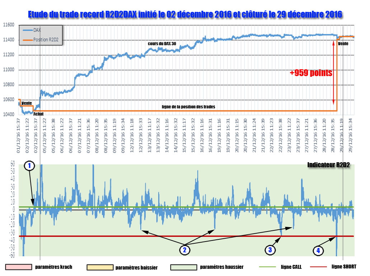This screenshot has height=276, width=370.
Task: Click the '22/12/16 11:23' time axis label
Action: (272, 136)
